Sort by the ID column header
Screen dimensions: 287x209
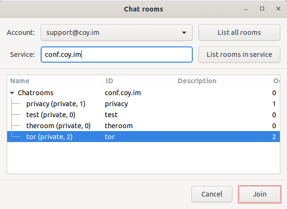pyautogui.click(x=139, y=81)
